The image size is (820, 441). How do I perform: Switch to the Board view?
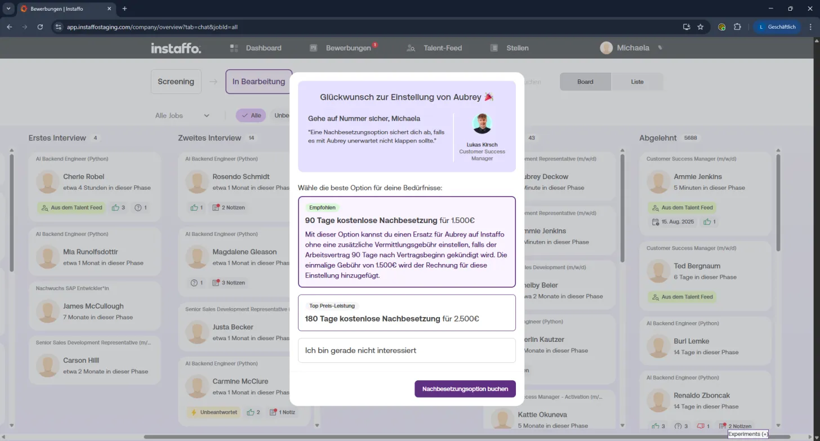585,82
